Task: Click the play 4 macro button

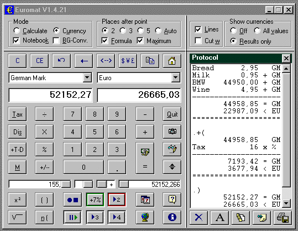Action: [x=117, y=217]
